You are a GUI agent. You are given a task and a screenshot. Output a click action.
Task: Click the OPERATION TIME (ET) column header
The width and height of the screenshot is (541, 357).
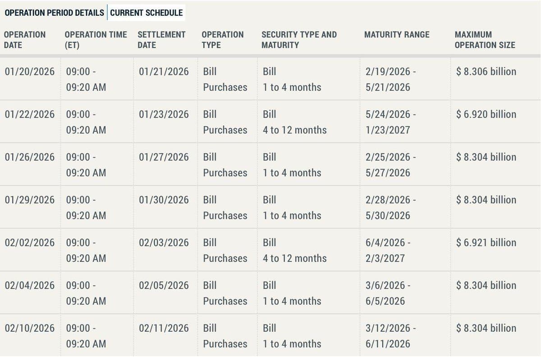pos(96,40)
